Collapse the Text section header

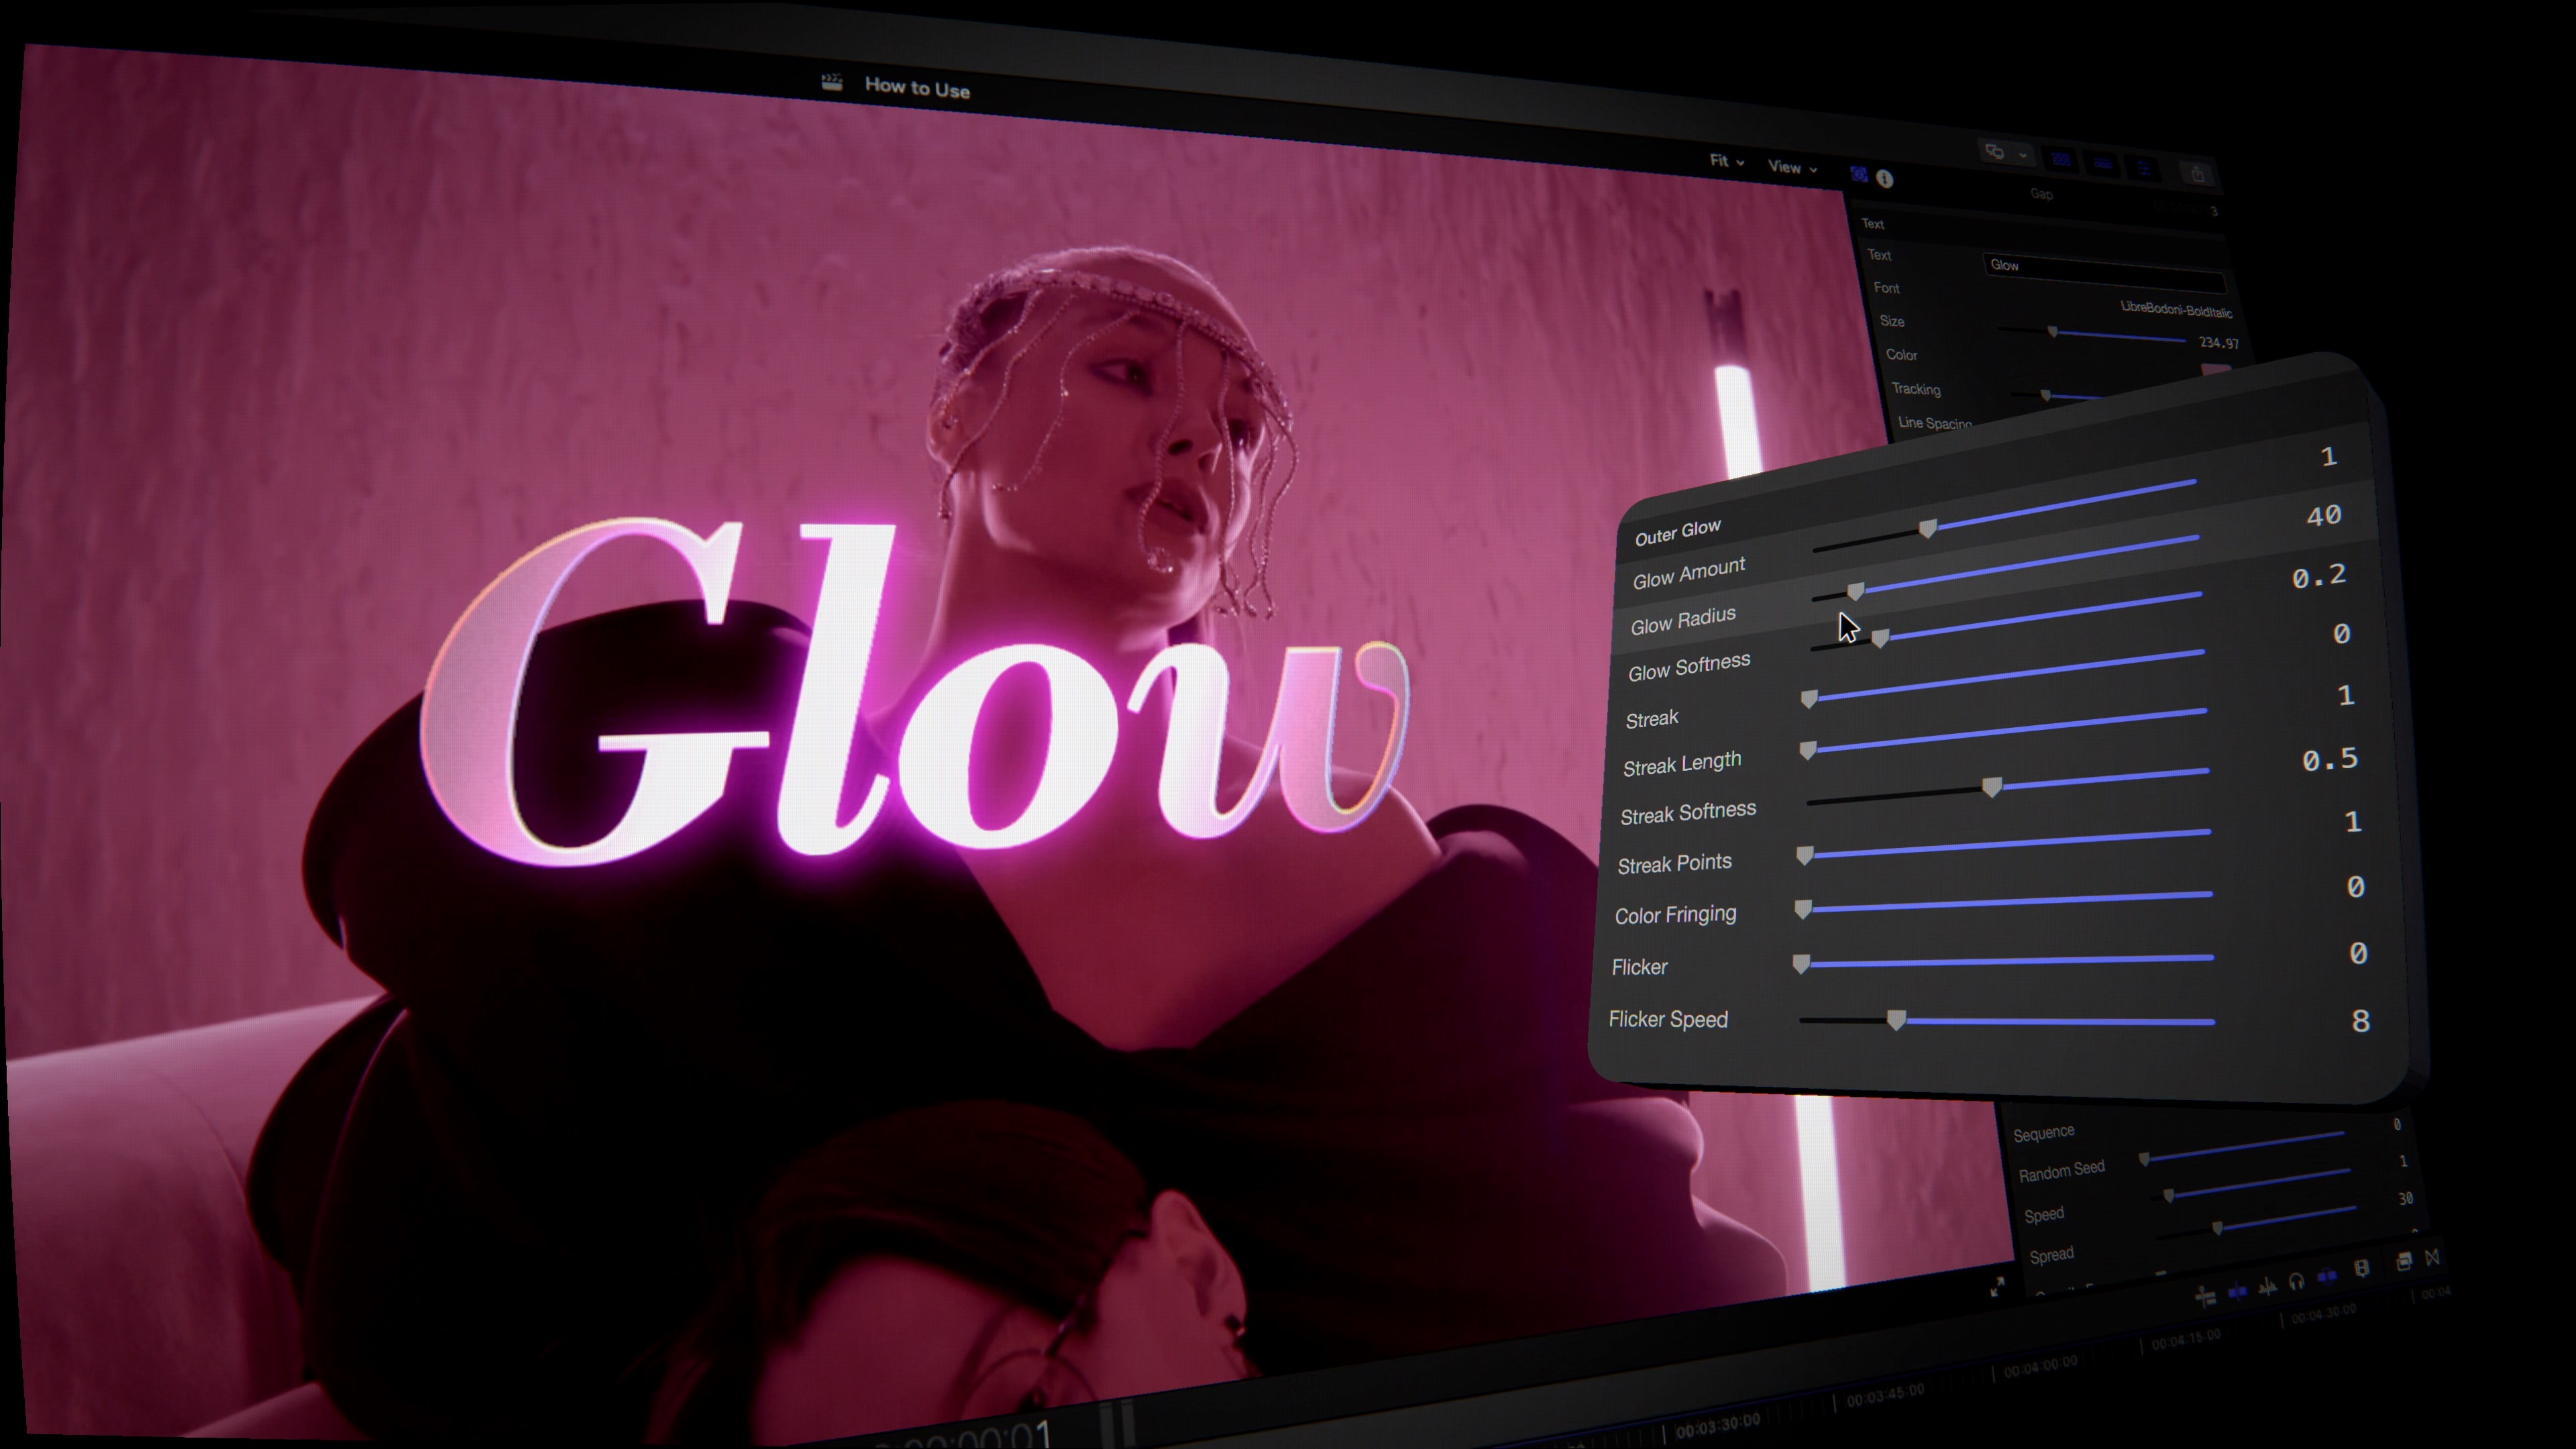pos(1873,224)
